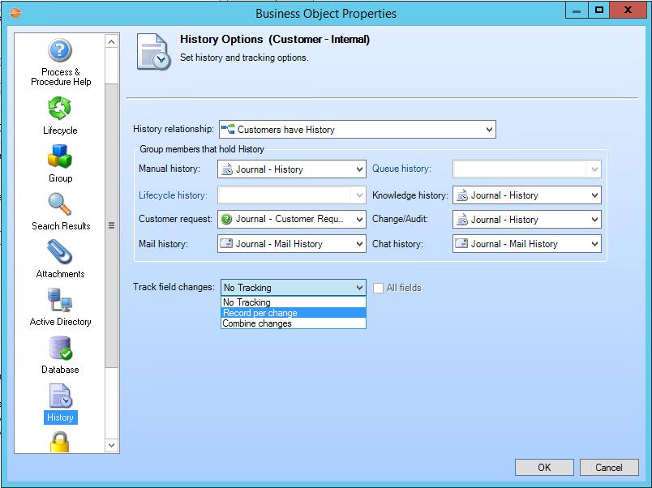Open the Attachments page
The height and width of the screenshot is (488, 652).
point(60,259)
